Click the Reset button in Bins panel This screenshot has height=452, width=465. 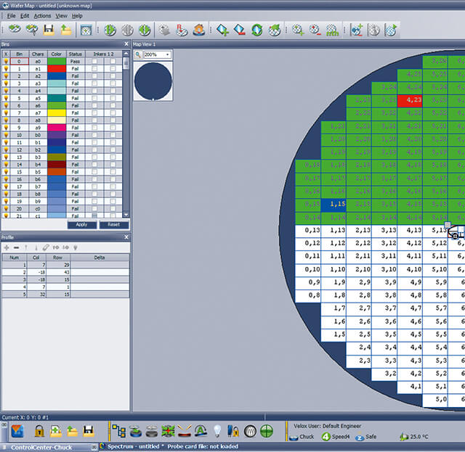[x=114, y=225]
